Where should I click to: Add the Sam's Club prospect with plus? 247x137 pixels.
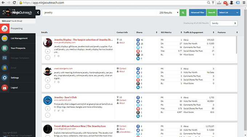pyautogui.click(x=48, y=109)
